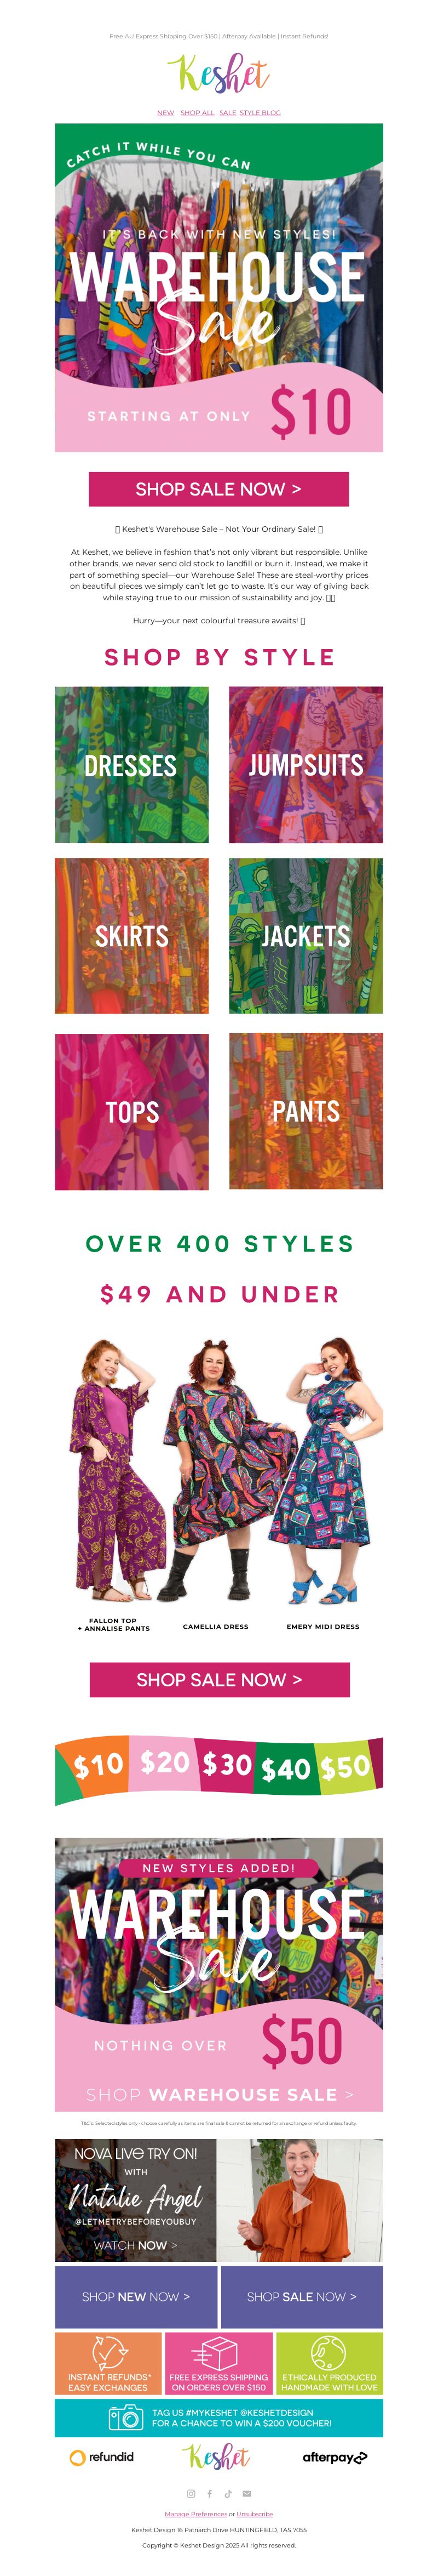Click the afterpay logo
Screen dimensions: 438x2576
(x=335, y=2457)
